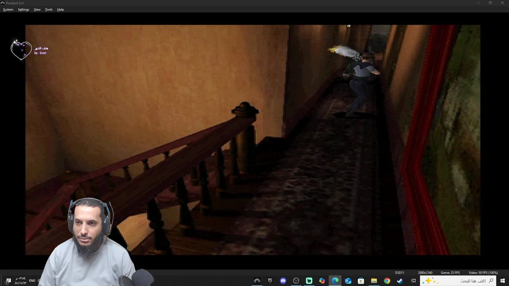
Task: Switch to the emulator icon on the taskbar
Action: coord(257,281)
